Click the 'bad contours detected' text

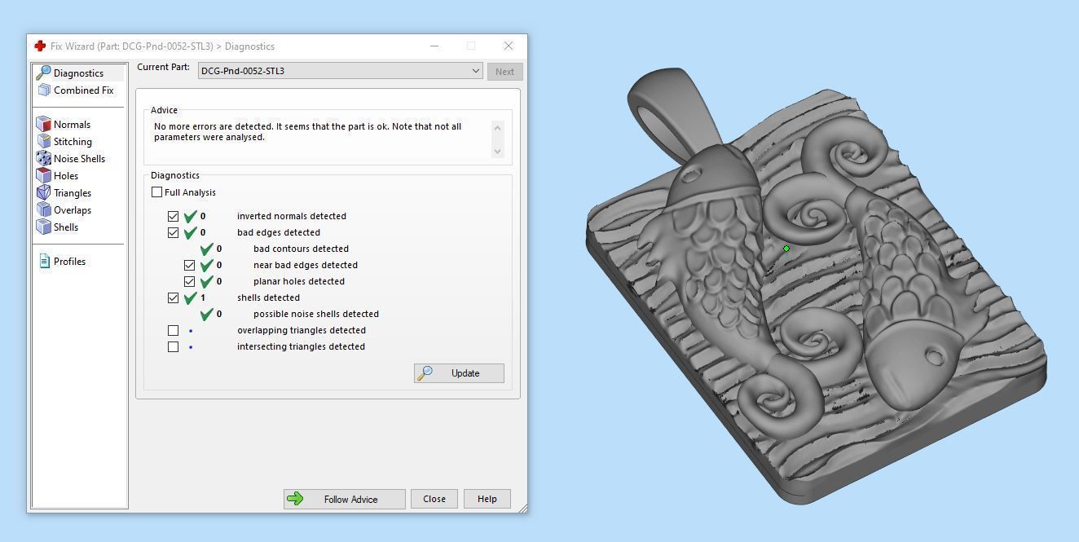coord(301,249)
